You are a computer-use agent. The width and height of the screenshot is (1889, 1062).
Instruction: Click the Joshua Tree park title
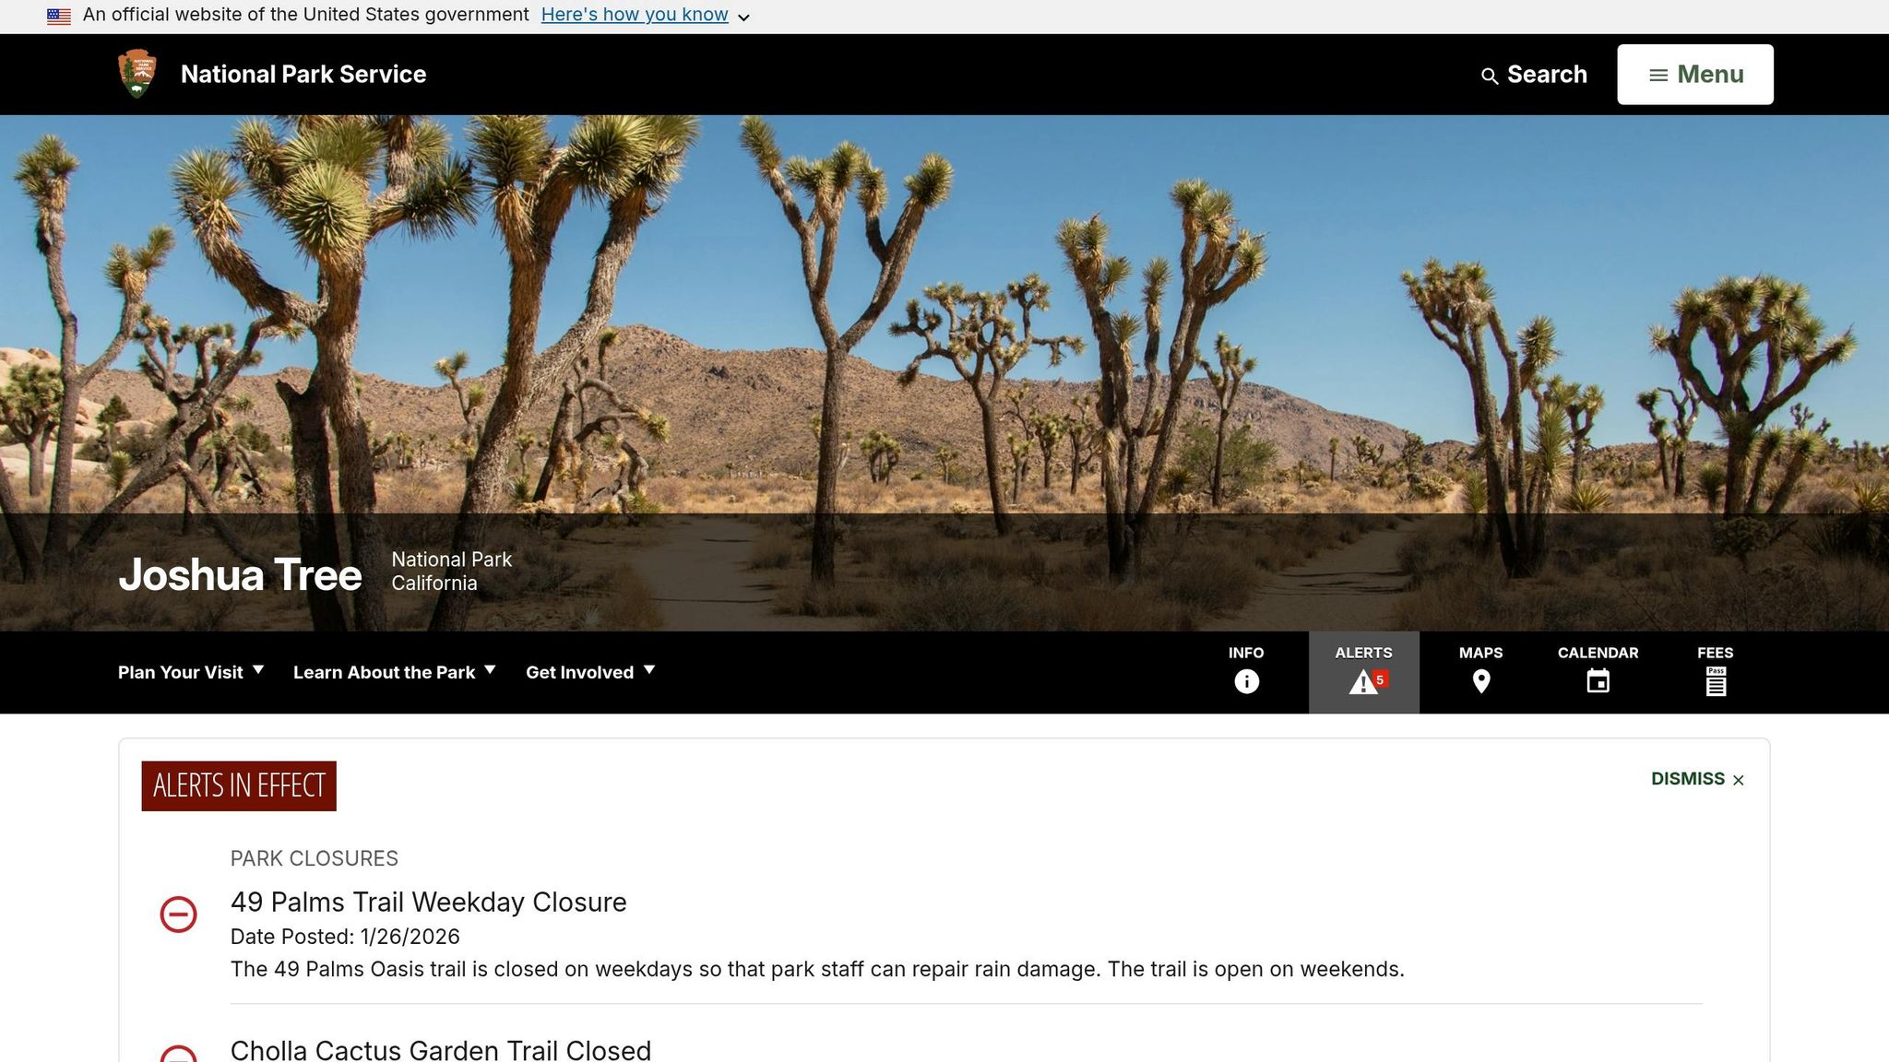click(240, 574)
